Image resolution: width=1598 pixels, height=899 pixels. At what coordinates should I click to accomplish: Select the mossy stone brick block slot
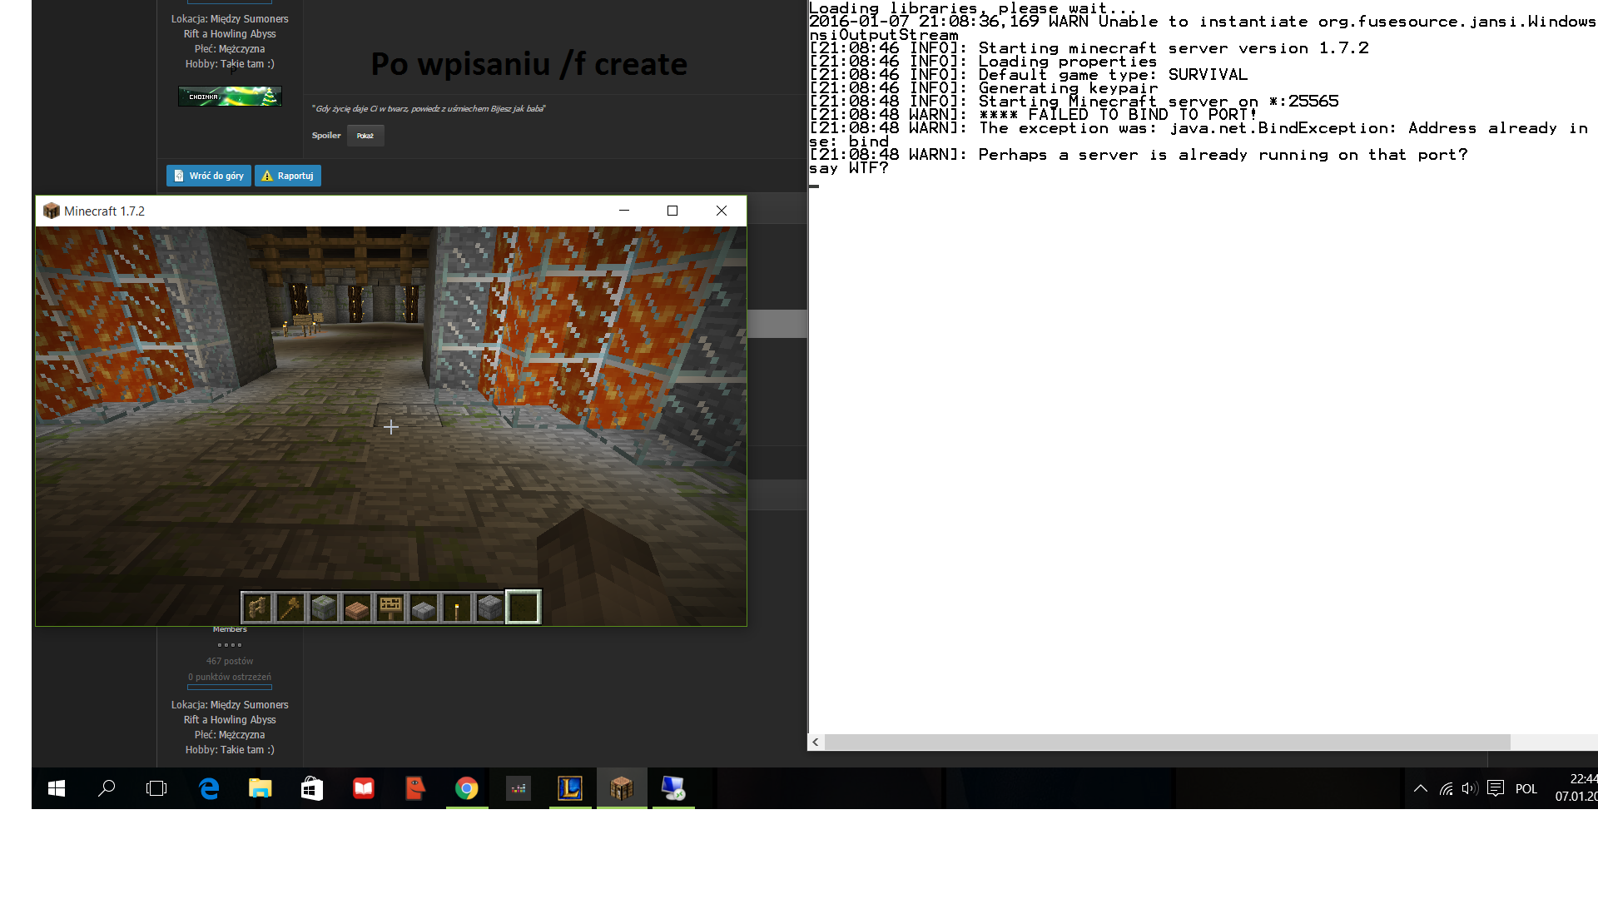coord(324,608)
